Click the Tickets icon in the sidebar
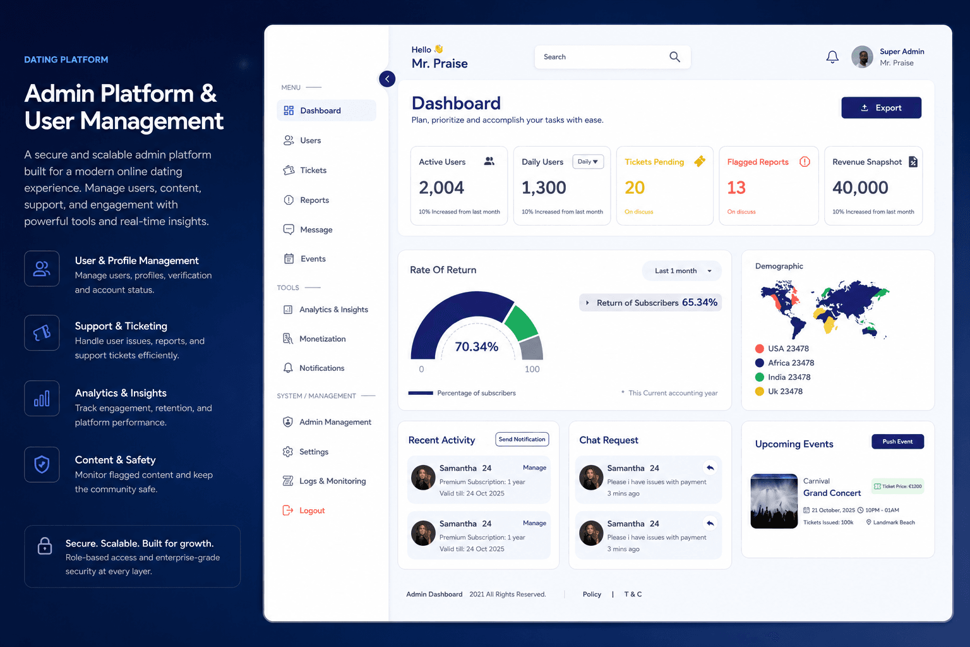Viewport: 970px width, 647px height. pos(289,170)
